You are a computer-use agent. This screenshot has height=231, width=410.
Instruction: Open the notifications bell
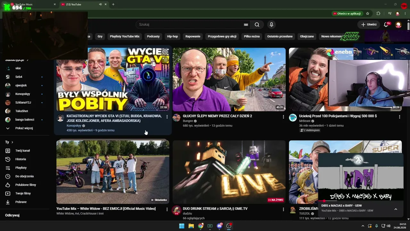tap(386, 25)
